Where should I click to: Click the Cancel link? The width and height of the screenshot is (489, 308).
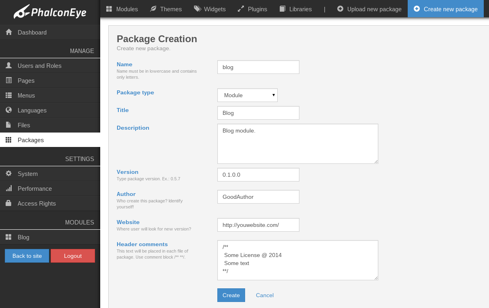coord(265,295)
